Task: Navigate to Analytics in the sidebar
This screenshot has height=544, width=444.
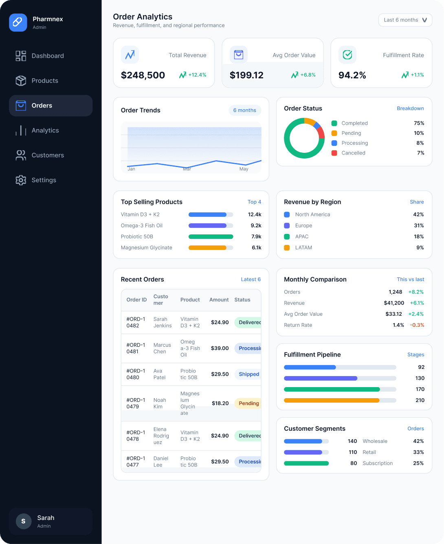Action: pyautogui.click(x=51, y=130)
